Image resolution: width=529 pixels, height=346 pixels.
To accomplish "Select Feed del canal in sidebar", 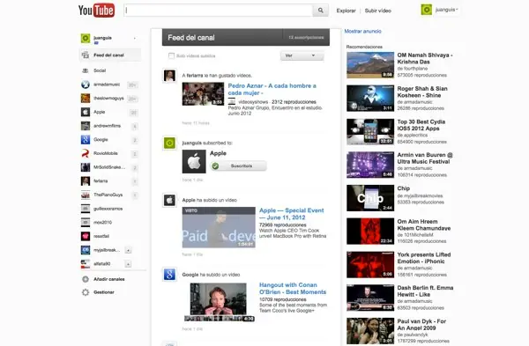I will click(110, 55).
